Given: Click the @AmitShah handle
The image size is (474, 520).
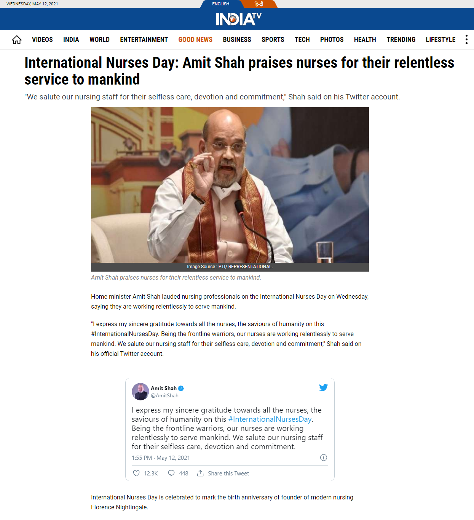Looking at the screenshot, I should point(164,395).
